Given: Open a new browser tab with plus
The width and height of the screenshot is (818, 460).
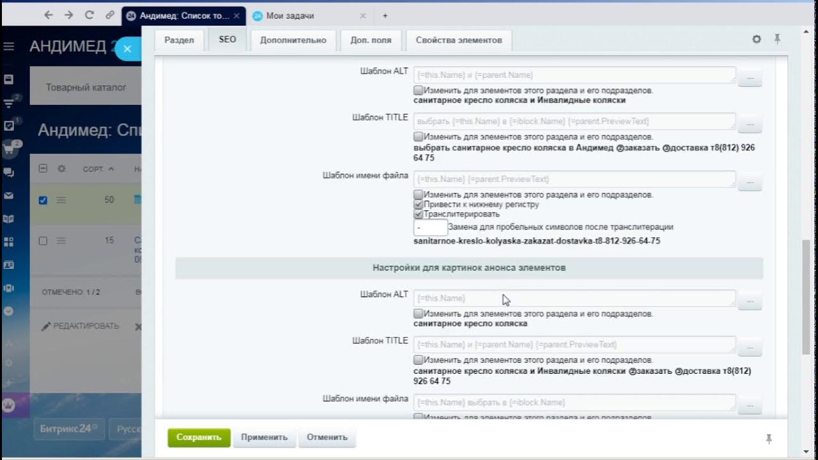Looking at the screenshot, I should (385, 15).
